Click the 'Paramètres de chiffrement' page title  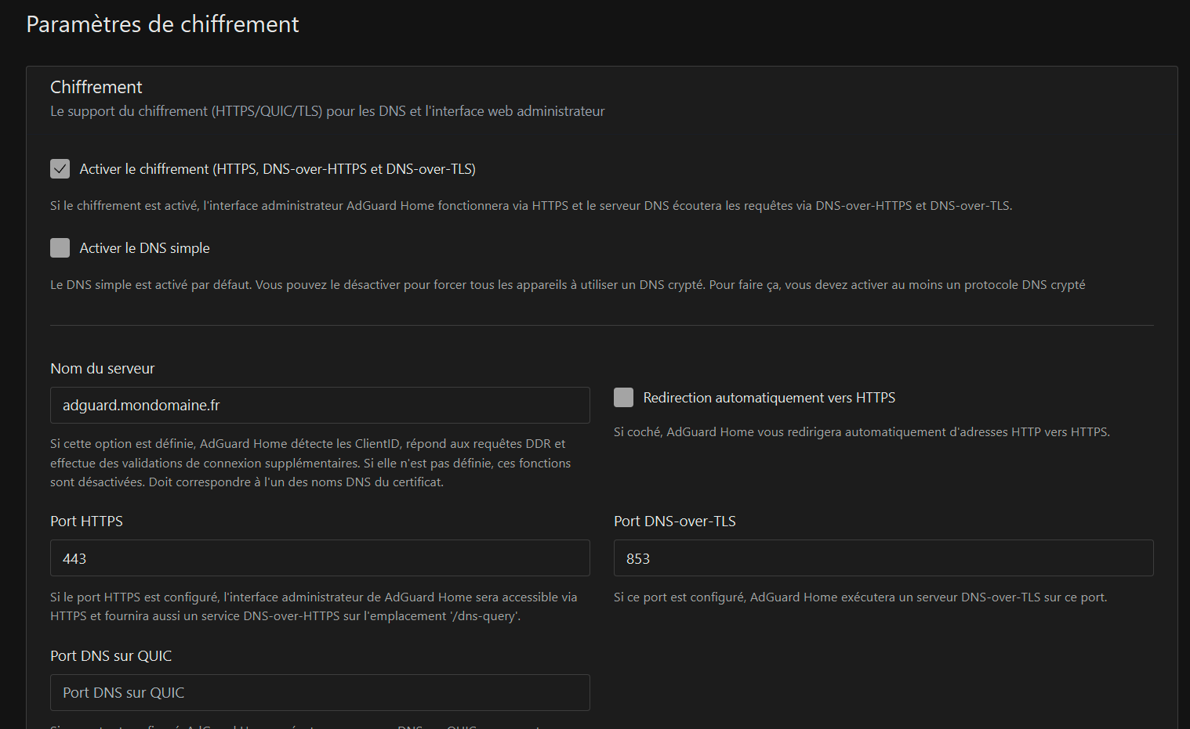click(162, 24)
